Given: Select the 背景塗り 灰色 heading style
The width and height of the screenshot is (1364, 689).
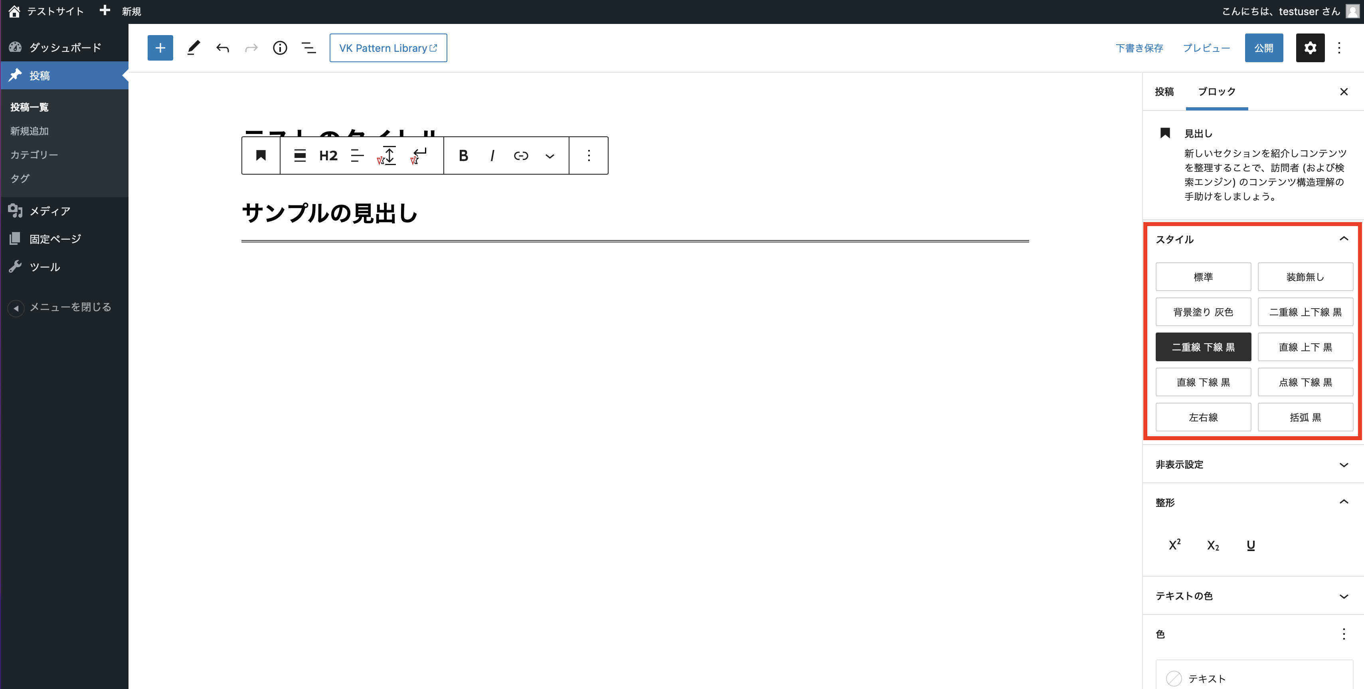Looking at the screenshot, I should 1202,312.
